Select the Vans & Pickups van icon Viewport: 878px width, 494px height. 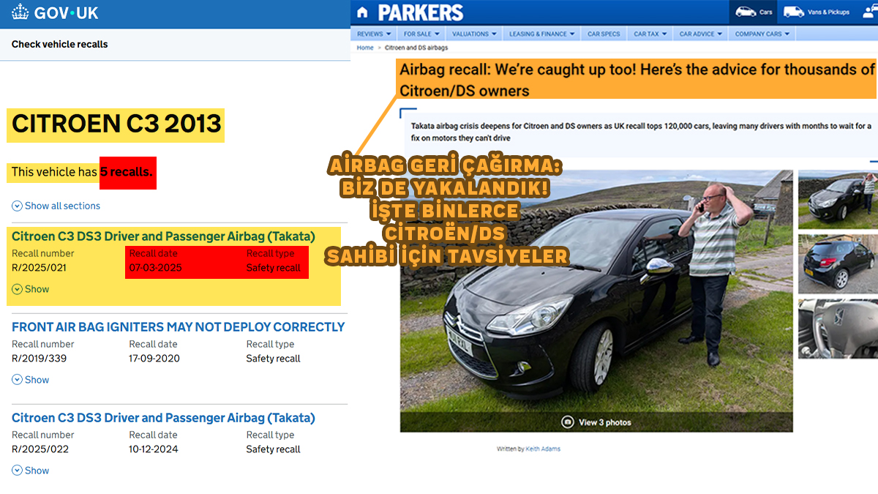[793, 12]
